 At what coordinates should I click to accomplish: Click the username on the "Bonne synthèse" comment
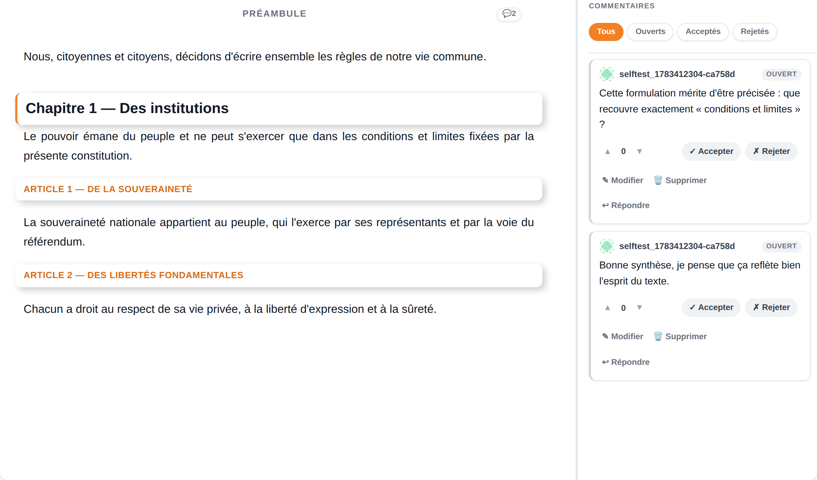[x=677, y=246]
